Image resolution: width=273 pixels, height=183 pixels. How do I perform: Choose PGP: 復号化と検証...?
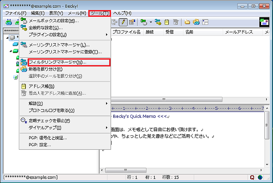pyautogui.click(x=65, y=138)
